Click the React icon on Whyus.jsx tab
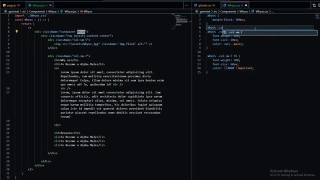 [x=30, y=5]
